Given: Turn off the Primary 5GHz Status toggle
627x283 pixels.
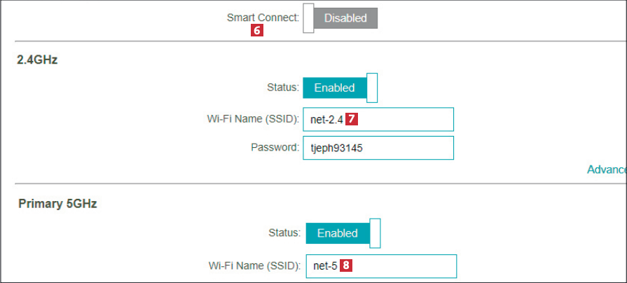Looking at the screenshot, I should [x=343, y=233].
